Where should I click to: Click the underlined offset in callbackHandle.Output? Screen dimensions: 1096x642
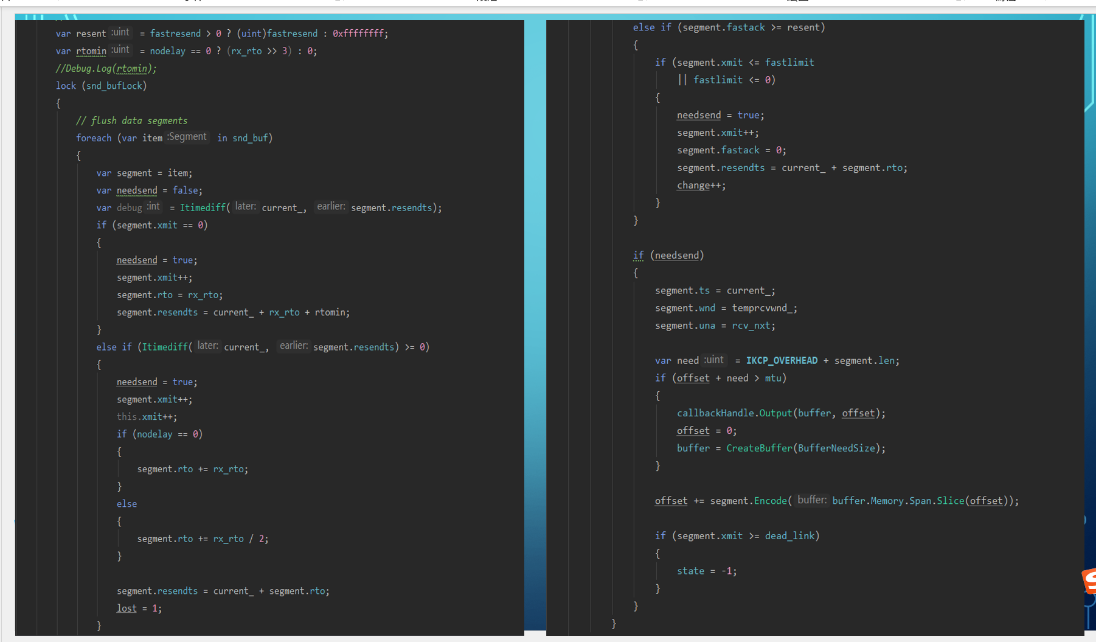pos(858,413)
